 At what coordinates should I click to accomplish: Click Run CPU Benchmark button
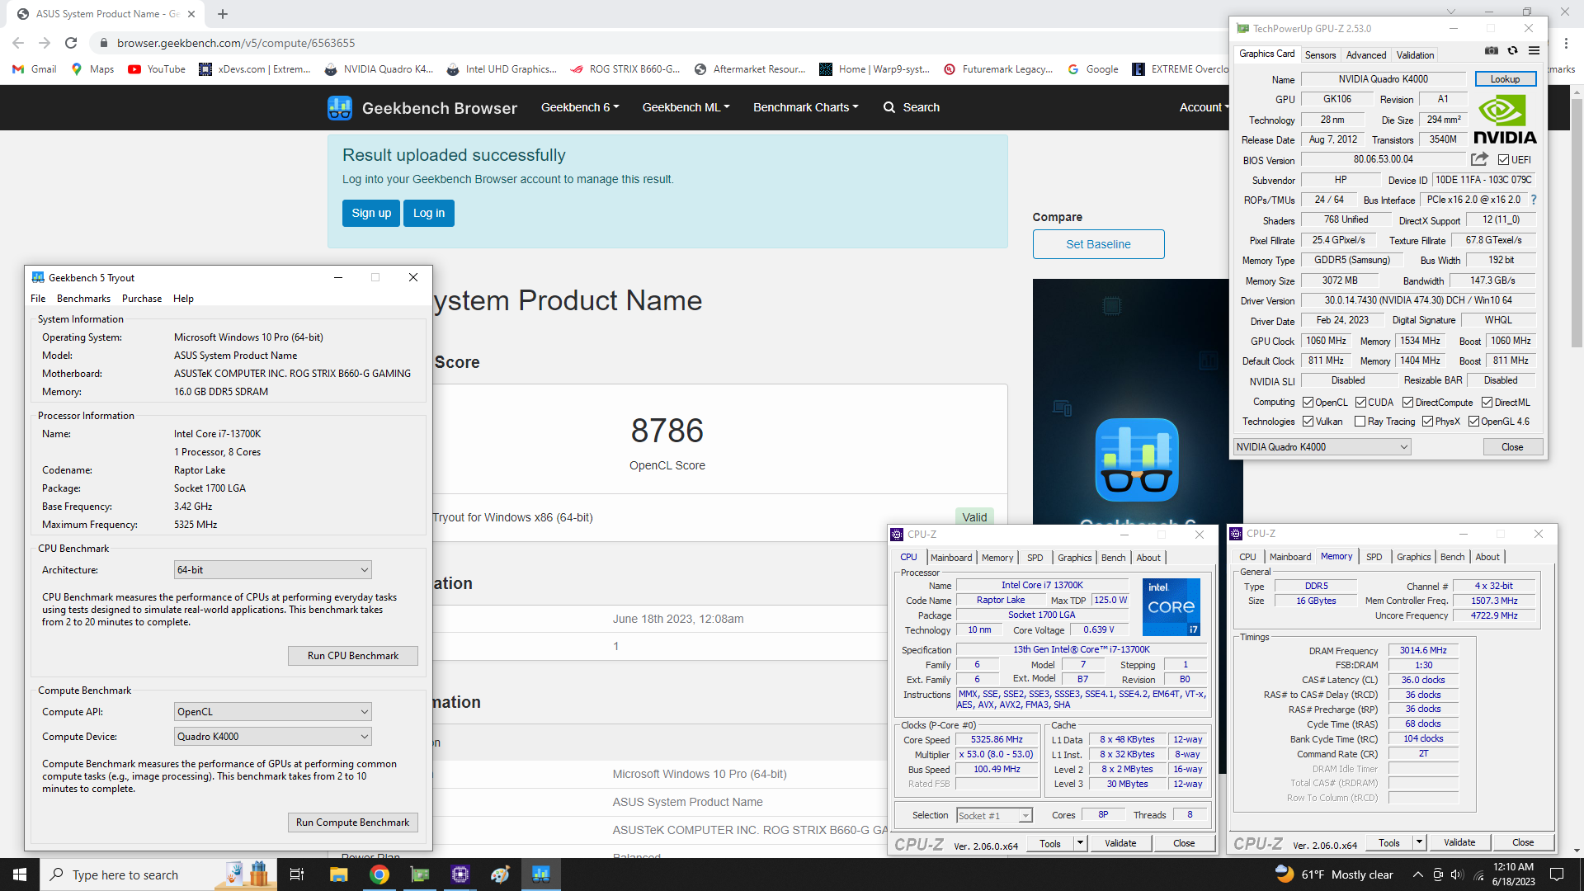pos(353,656)
